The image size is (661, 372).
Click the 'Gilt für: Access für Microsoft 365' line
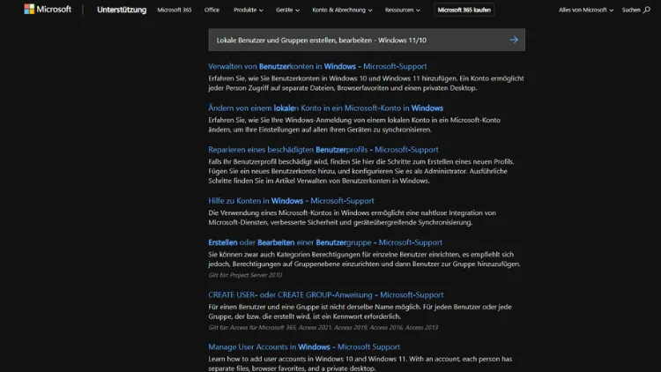tap(323, 327)
